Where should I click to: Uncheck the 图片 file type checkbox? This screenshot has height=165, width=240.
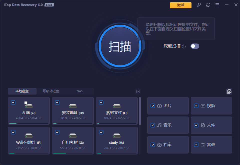point(153,106)
